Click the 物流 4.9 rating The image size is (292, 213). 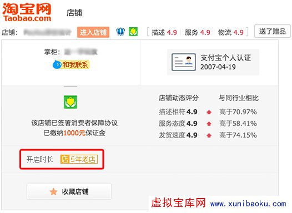click(231, 32)
